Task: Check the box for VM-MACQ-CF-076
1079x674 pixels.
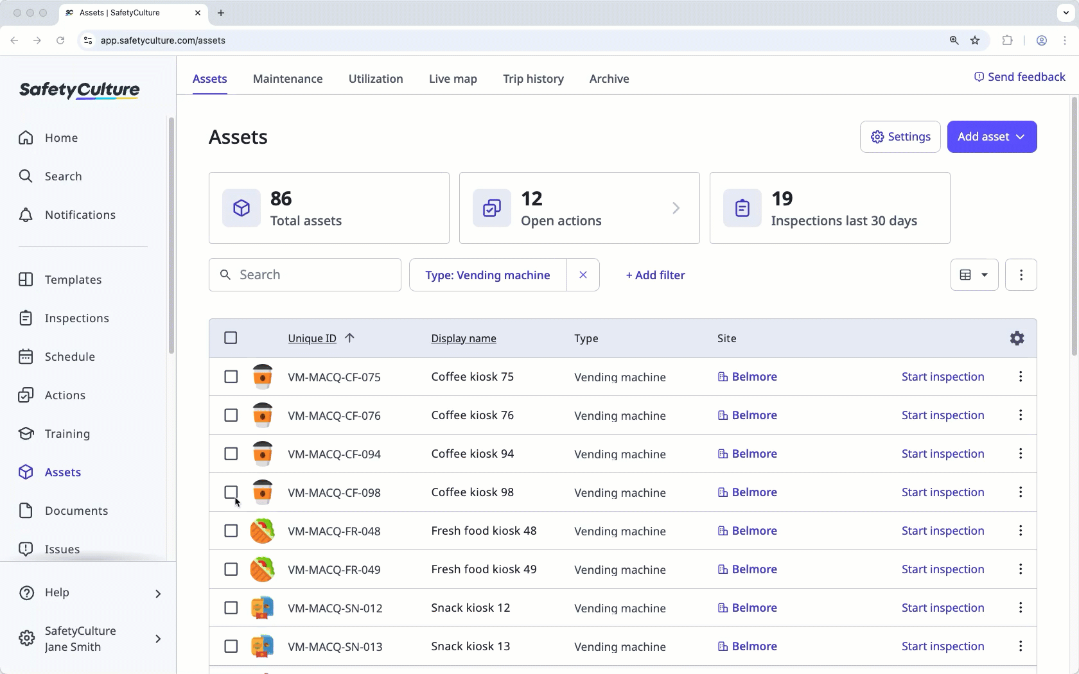Action: (231, 415)
